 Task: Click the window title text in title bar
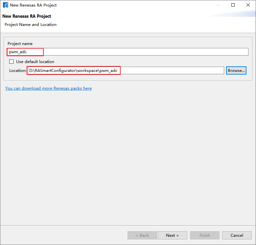(x=33, y=5)
